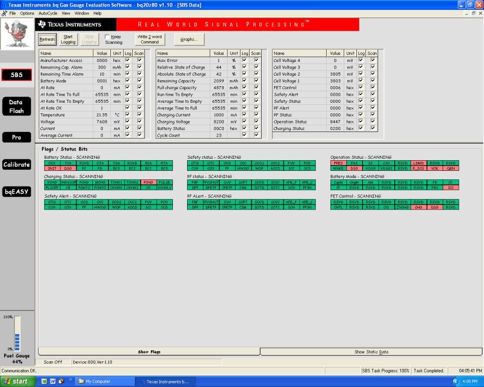
Task: Toggle Scan checkbox for Max Error
Action: tap(256, 60)
